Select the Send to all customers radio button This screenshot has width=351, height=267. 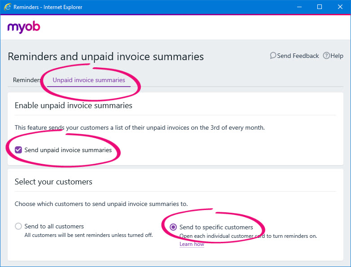tap(18, 227)
